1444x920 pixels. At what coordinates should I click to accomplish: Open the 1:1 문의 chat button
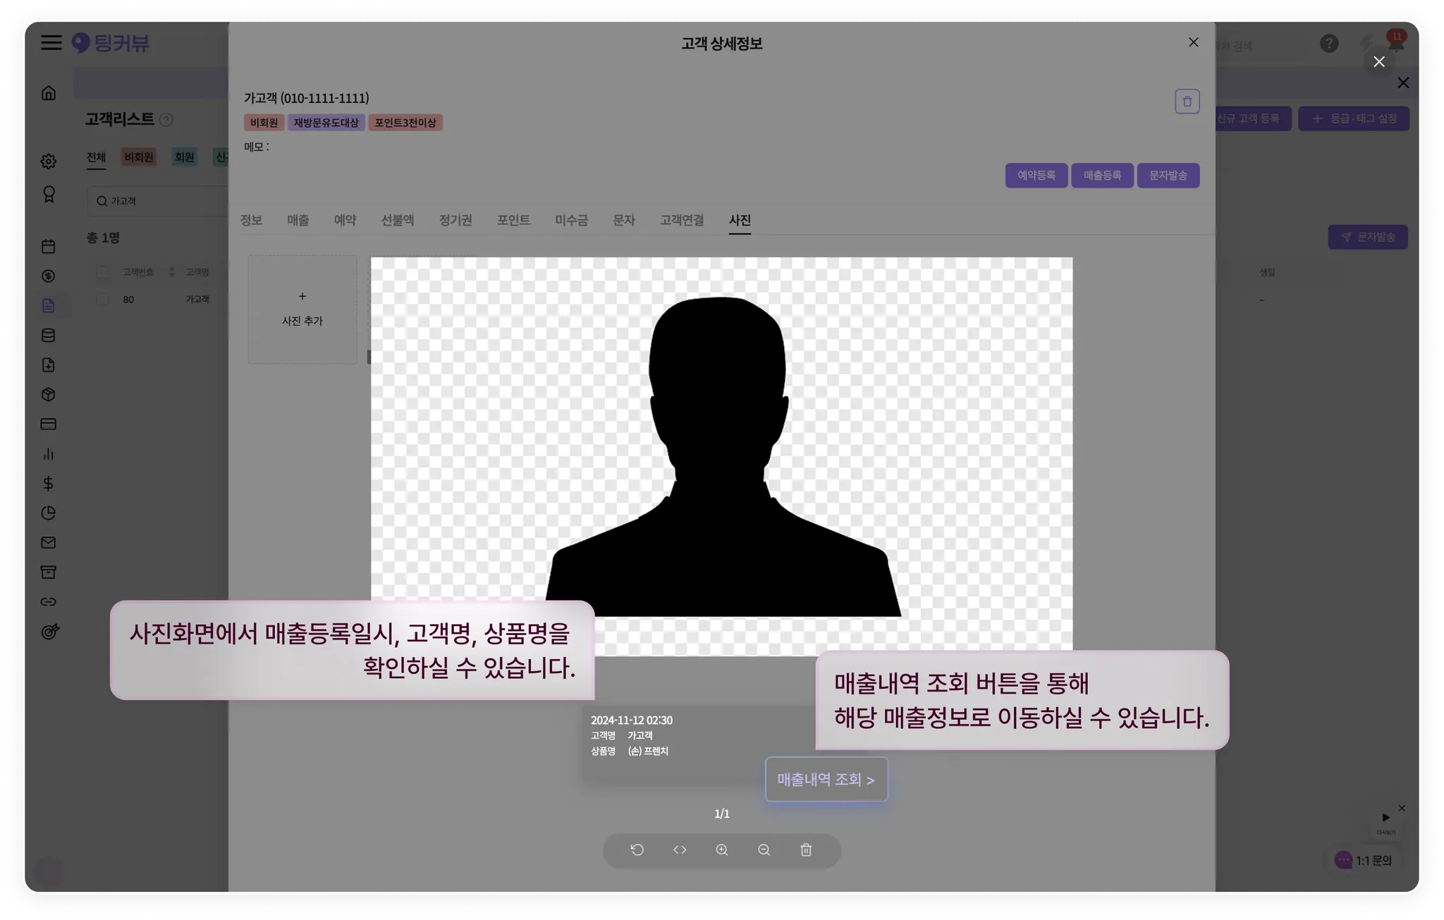click(1364, 860)
